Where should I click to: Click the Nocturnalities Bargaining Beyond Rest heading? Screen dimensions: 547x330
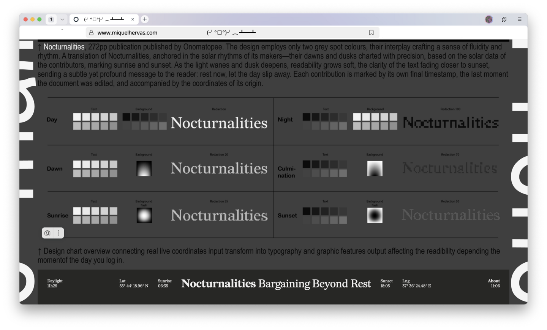(276, 284)
